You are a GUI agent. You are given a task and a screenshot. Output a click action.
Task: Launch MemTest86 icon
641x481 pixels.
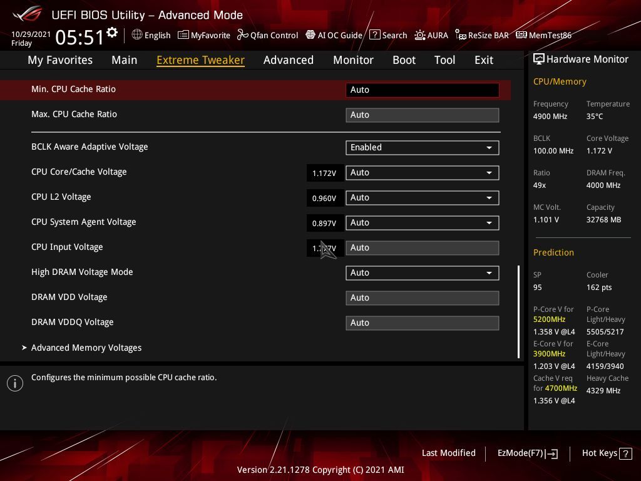click(521, 35)
